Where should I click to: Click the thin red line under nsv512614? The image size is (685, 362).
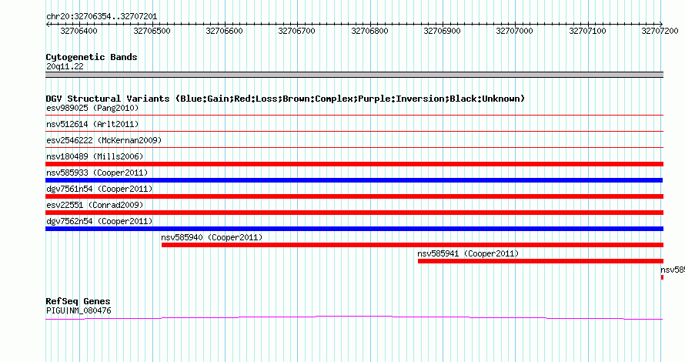click(x=354, y=131)
